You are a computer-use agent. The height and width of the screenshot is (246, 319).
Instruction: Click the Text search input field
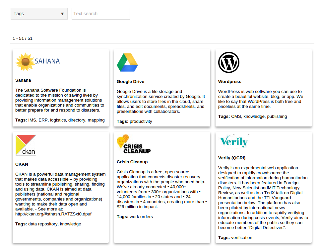pyautogui.click(x=101, y=14)
